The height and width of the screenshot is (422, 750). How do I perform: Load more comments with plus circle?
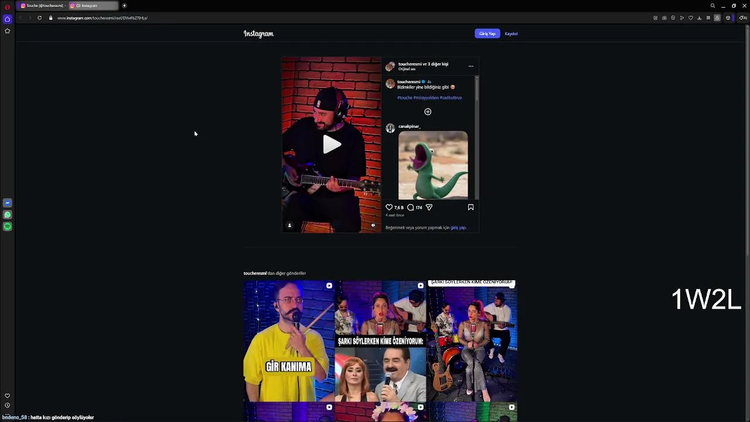(x=428, y=112)
